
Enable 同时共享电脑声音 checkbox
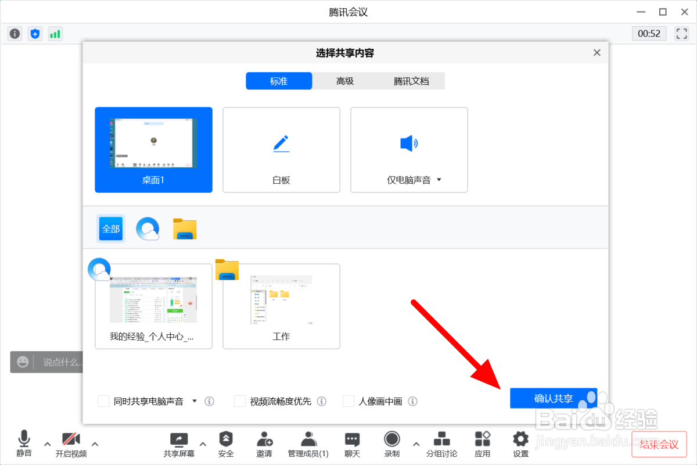tap(104, 401)
